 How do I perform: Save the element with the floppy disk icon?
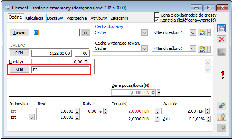tap(222, 28)
